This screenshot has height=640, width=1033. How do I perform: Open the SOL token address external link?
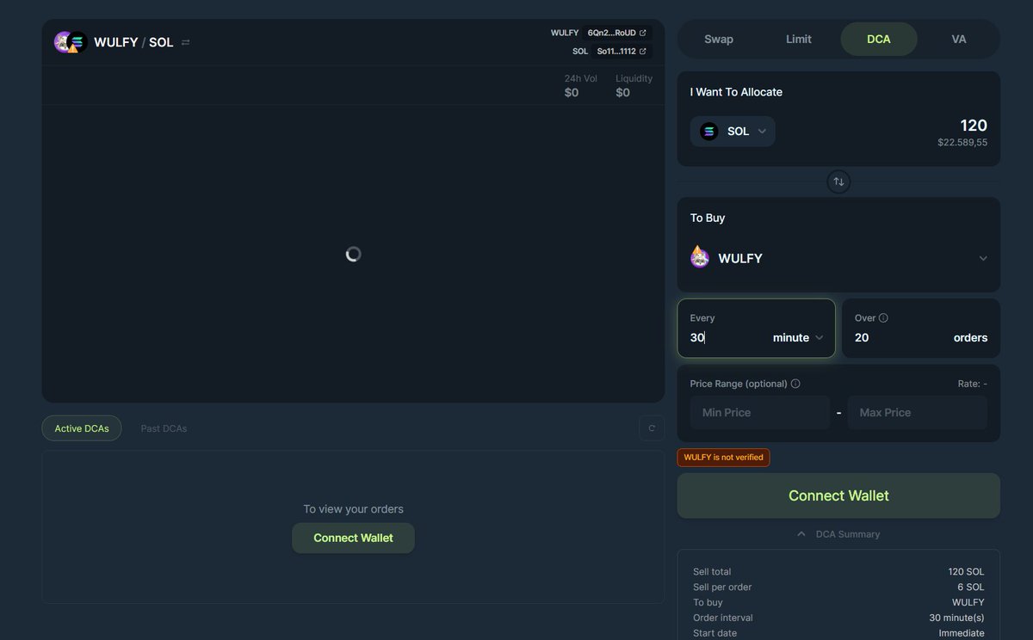pos(641,51)
